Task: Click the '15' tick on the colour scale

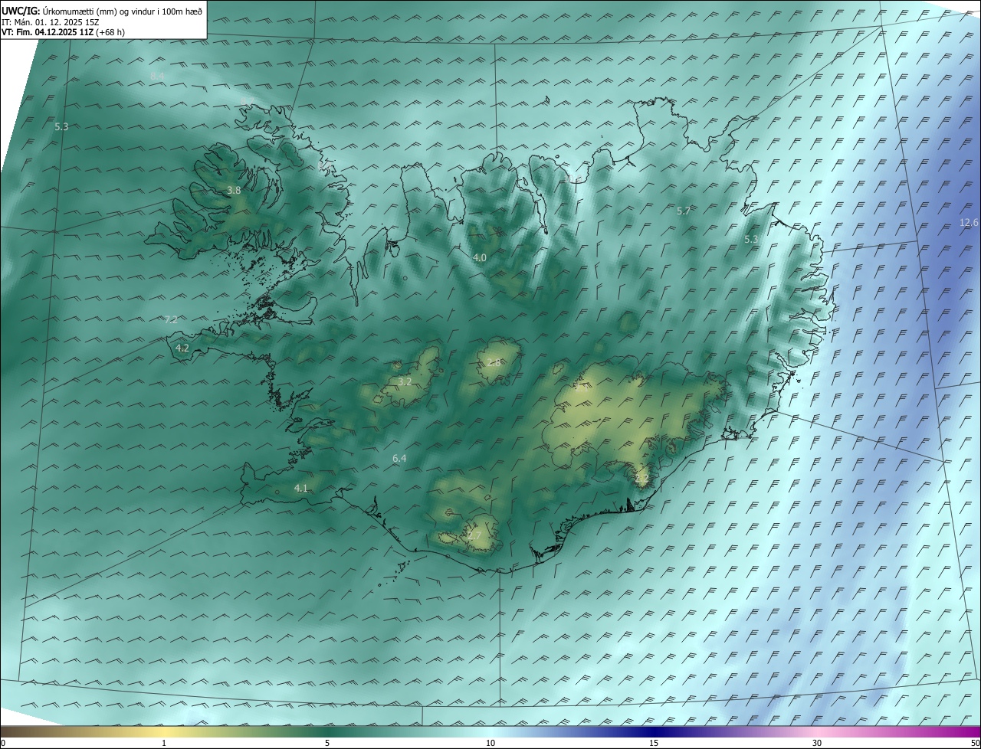Action: pos(654,743)
